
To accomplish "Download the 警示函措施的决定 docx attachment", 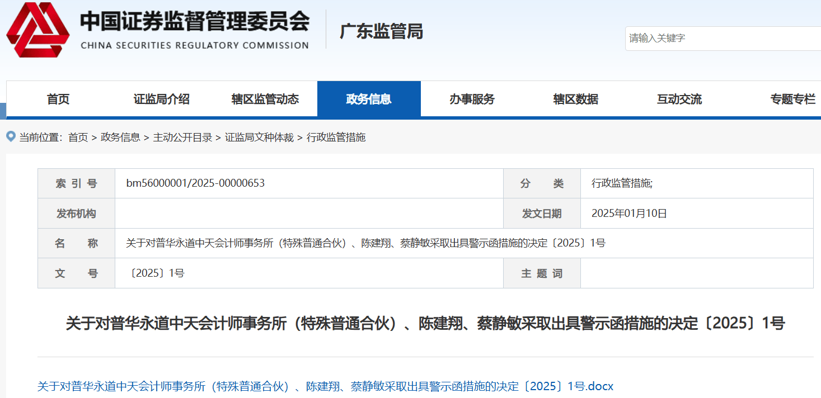I will click(x=326, y=386).
